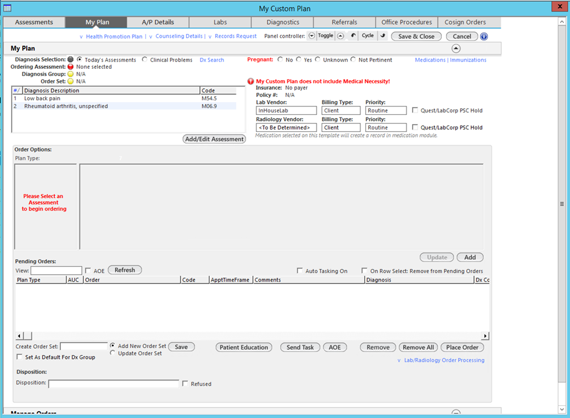Set Pregnant to Unknown

[318, 60]
